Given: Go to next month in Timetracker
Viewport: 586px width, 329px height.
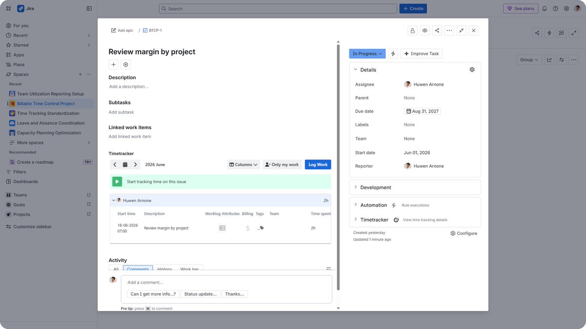Looking at the screenshot, I should [x=136, y=165].
